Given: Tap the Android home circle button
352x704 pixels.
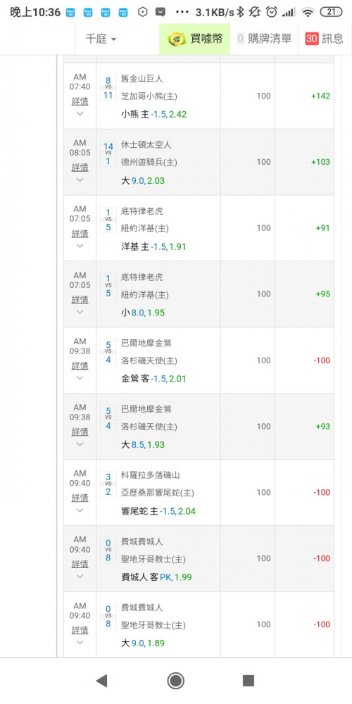Looking at the screenshot, I should pos(176,681).
